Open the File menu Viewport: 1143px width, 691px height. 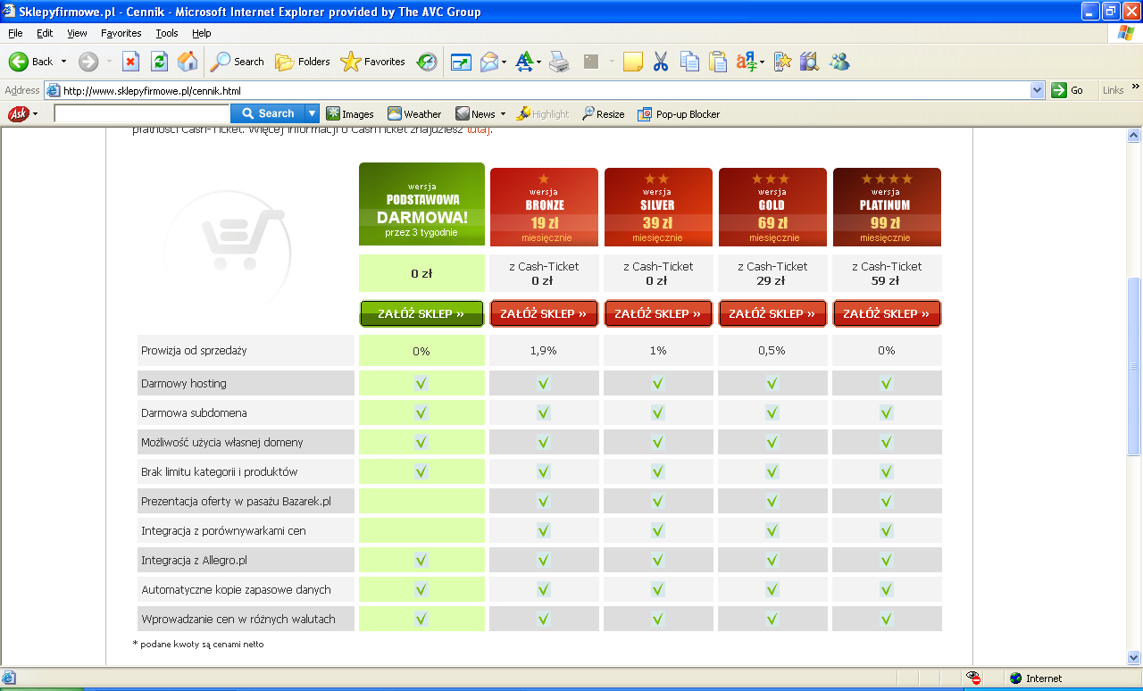(x=15, y=33)
